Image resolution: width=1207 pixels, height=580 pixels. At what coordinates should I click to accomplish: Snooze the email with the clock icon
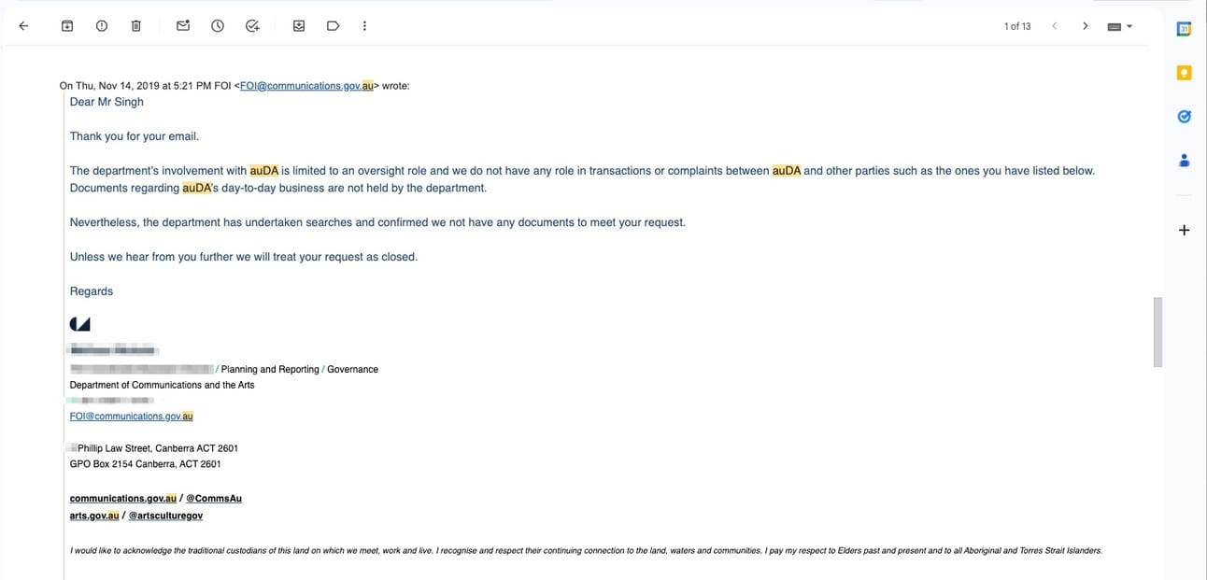(218, 26)
